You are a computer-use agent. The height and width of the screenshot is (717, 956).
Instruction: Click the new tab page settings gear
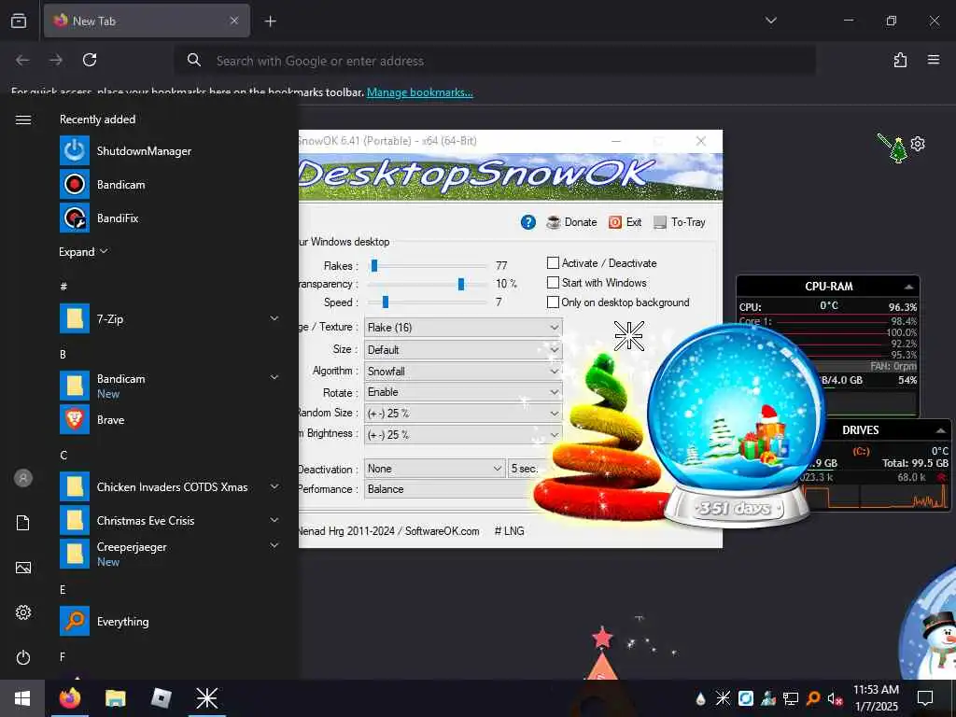pos(918,144)
